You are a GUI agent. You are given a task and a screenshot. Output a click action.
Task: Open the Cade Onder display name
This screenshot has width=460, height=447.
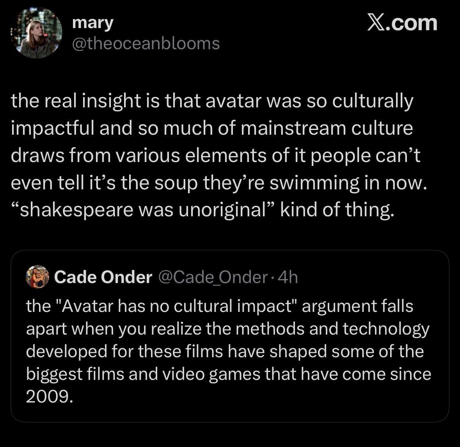(103, 277)
